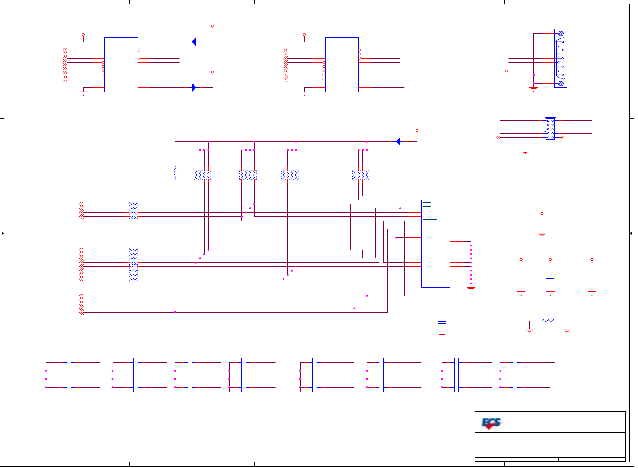Viewport: 638px width, 468px height.
Task: Click the off-page connector on the DB9 signal line
Action: [x=506, y=71]
